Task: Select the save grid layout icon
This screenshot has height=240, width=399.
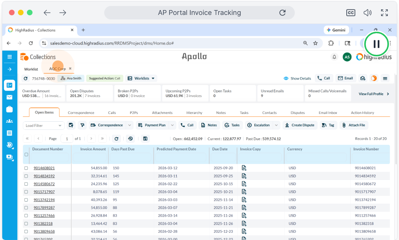Action: (x=145, y=138)
